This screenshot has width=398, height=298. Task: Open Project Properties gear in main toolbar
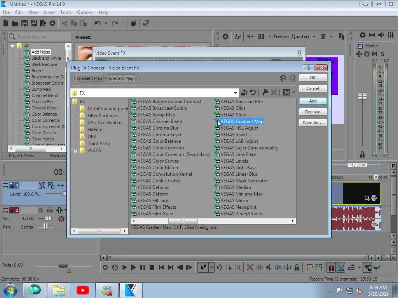pyautogui.click(x=52, y=24)
